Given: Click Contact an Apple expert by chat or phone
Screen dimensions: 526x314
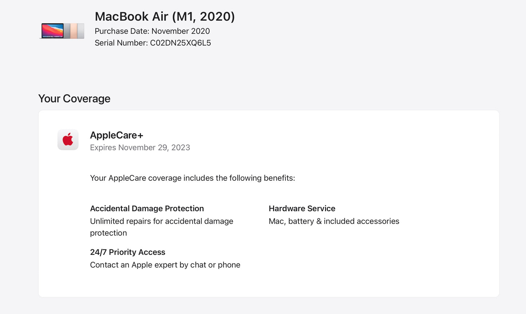Looking at the screenshot, I should pyautogui.click(x=165, y=265).
